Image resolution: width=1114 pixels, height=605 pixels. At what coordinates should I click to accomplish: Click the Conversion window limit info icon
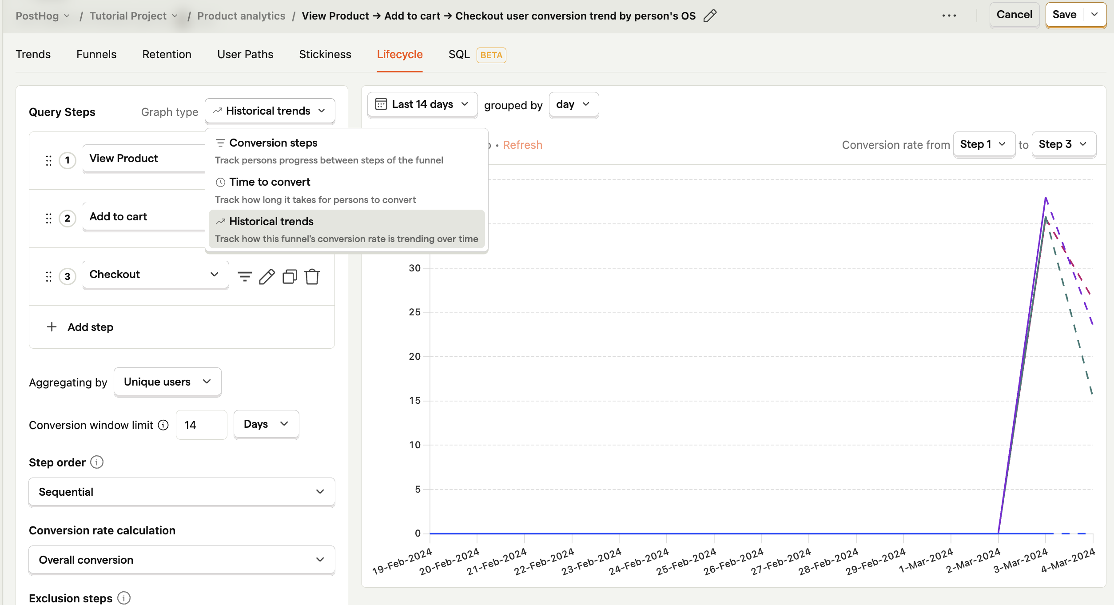(x=163, y=425)
